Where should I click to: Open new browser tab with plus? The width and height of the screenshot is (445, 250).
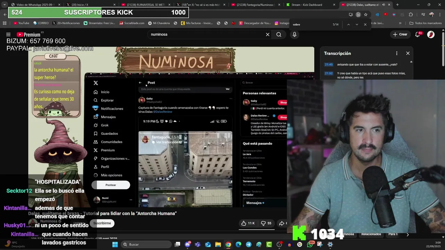point(397,5)
